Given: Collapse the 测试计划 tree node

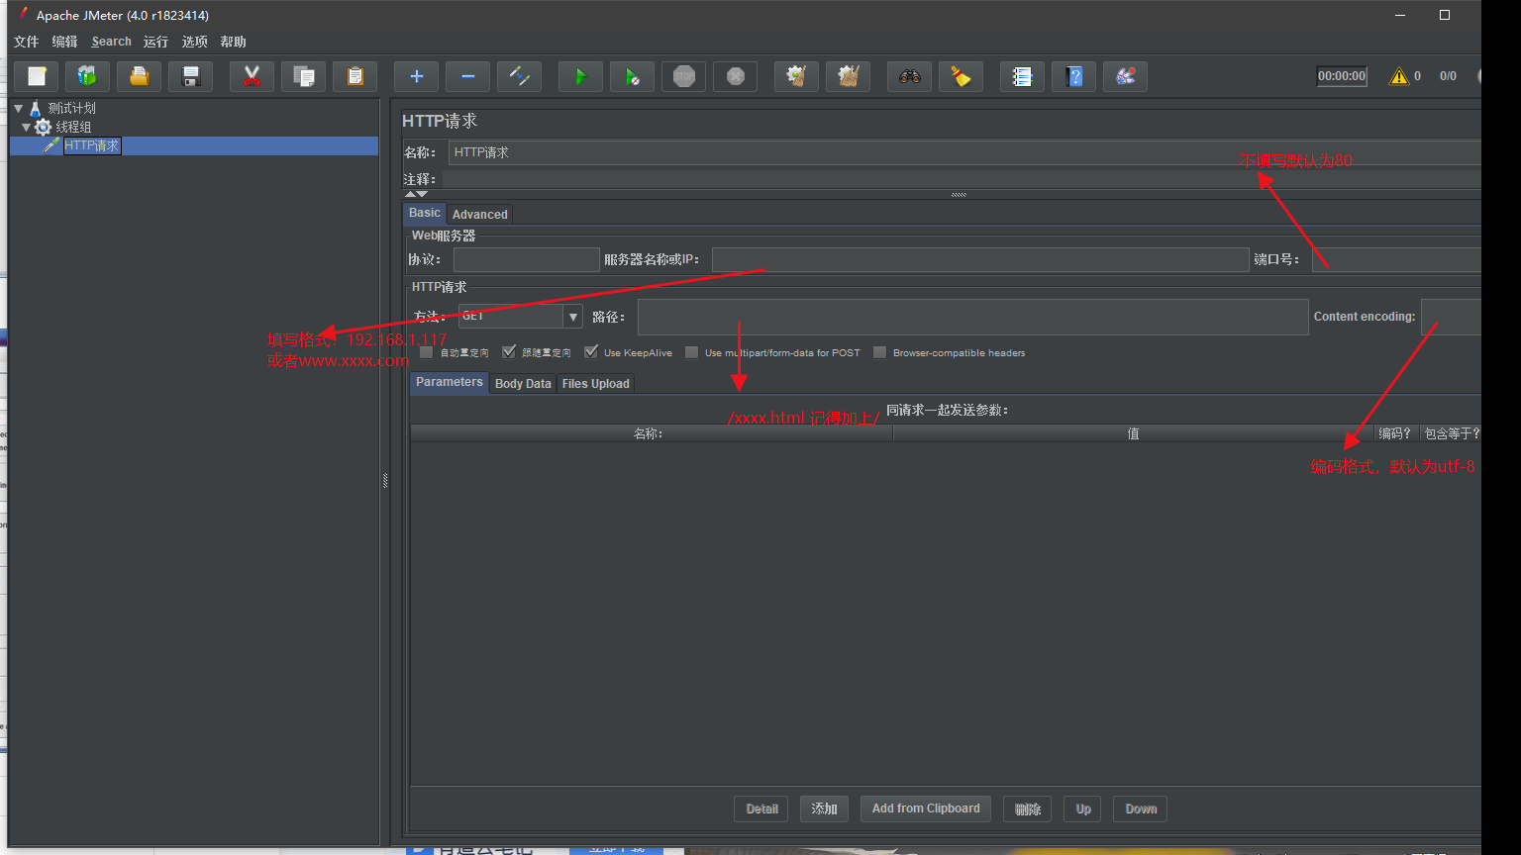Looking at the screenshot, I should (x=18, y=108).
